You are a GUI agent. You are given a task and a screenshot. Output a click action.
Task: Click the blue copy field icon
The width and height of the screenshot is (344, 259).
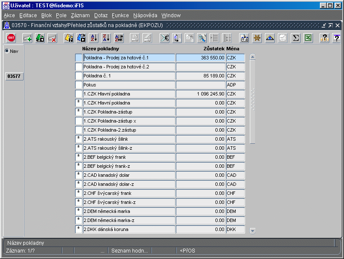tap(177, 38)
